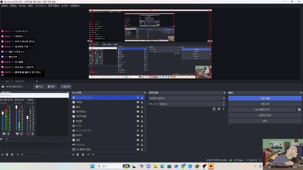Add a scene transition with plus icon
303x170 pixels.
point(214,109)
